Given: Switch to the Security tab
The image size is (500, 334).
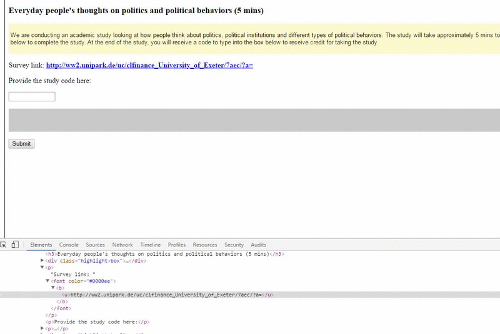Looking at the screenshot, I should click(x=234, y=245).
